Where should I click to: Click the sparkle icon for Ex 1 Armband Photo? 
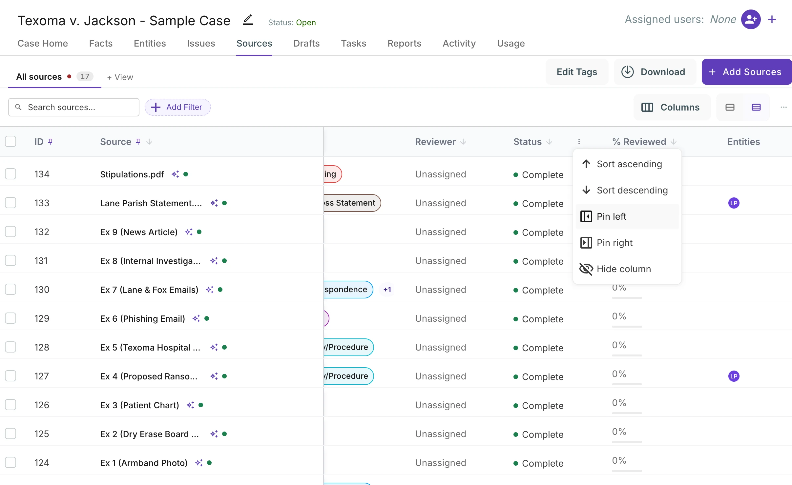click(x=199, y=463)
